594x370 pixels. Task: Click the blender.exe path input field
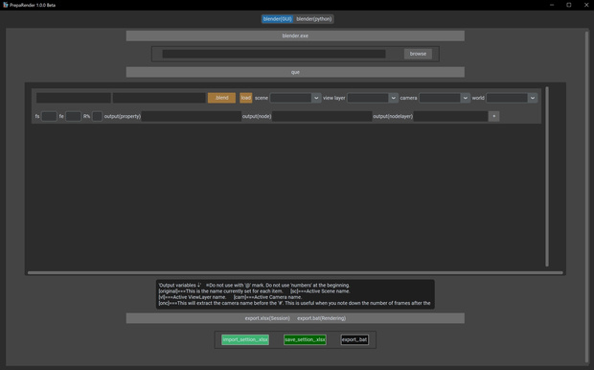point(274,54)
